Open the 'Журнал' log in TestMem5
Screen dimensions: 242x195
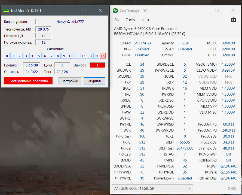(x=94, y=81)
